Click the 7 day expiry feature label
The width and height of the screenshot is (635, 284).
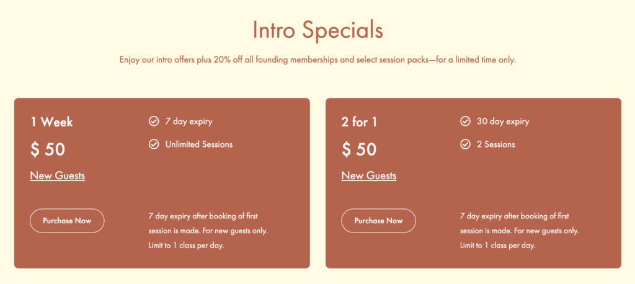tap(189, 122)
